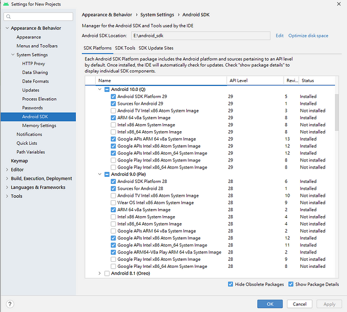Expand the Android 8.1 (Oreo) group
The width and height of the screenshot is (347, 312).
[100, 273]
